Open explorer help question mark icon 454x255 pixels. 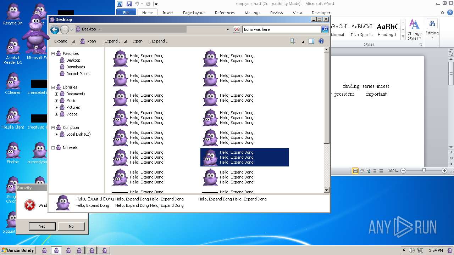pos(321,41)
